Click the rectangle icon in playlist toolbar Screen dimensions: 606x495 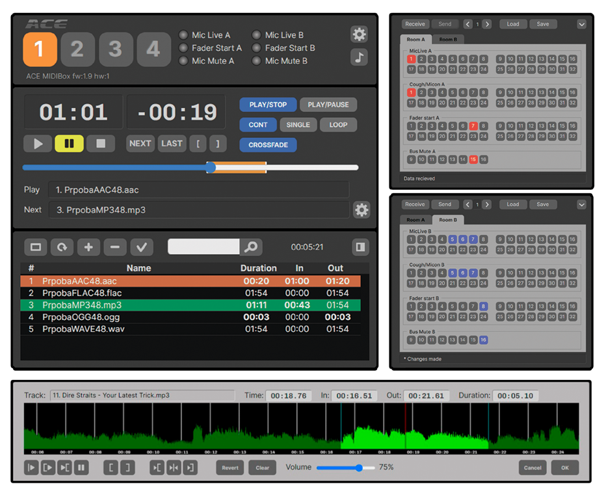coord(36,247)
